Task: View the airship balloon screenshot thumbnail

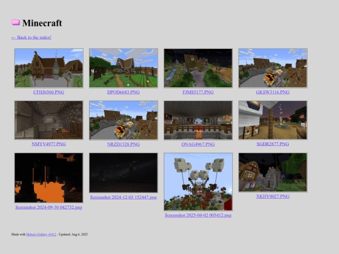Action: (198, 182)
